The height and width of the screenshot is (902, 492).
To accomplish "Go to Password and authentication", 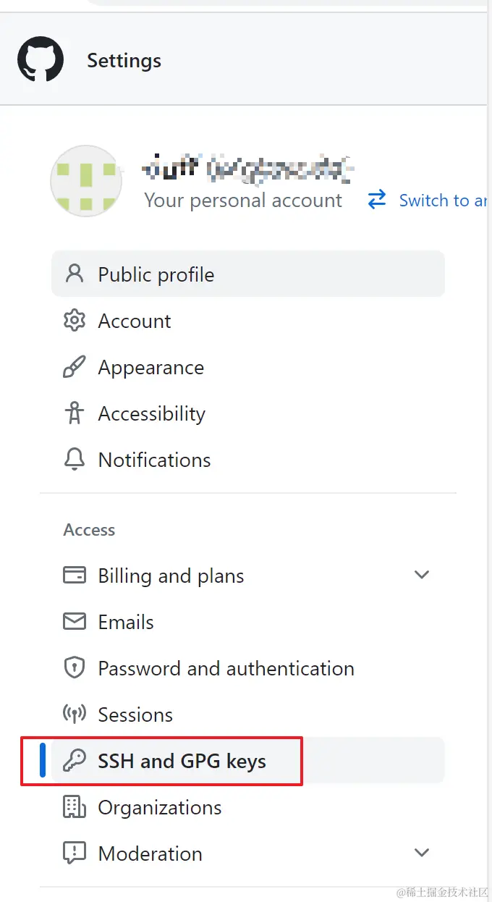I will tap(226, 668).
